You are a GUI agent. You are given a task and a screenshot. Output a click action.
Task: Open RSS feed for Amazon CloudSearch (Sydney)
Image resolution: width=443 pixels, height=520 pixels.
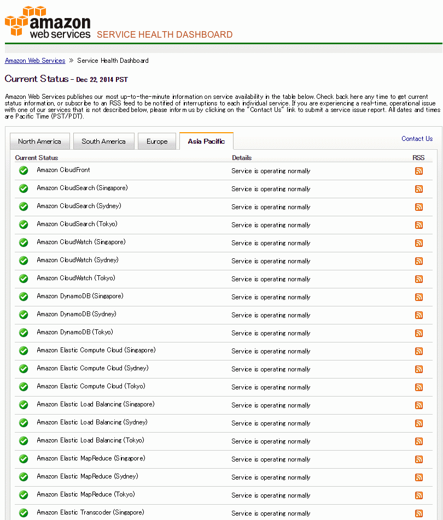click(x=419, y=207)
